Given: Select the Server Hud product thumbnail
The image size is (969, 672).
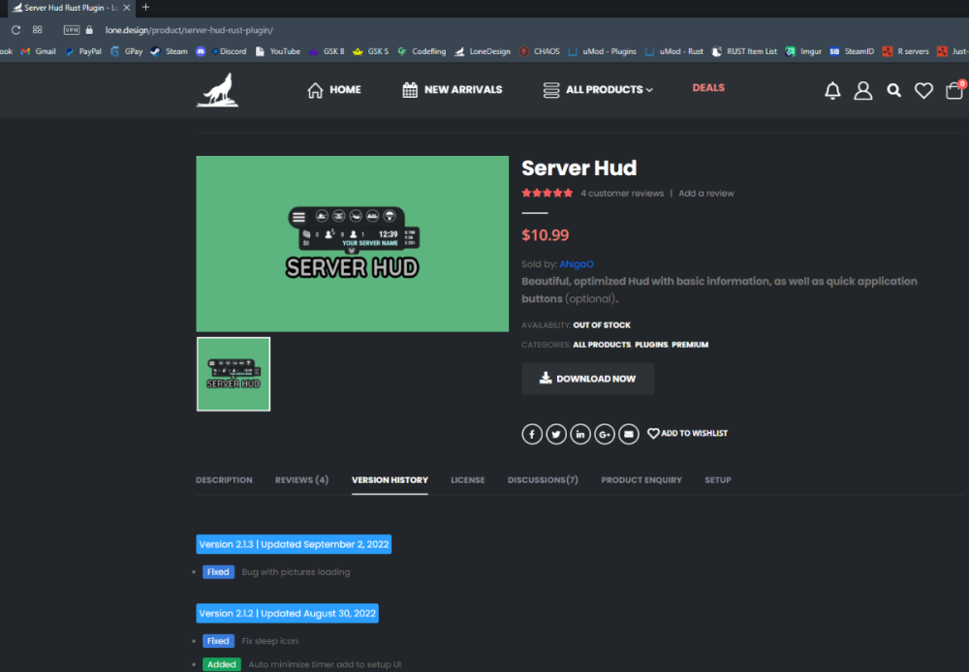Looking at the screenshot, I should coord(234,374).
